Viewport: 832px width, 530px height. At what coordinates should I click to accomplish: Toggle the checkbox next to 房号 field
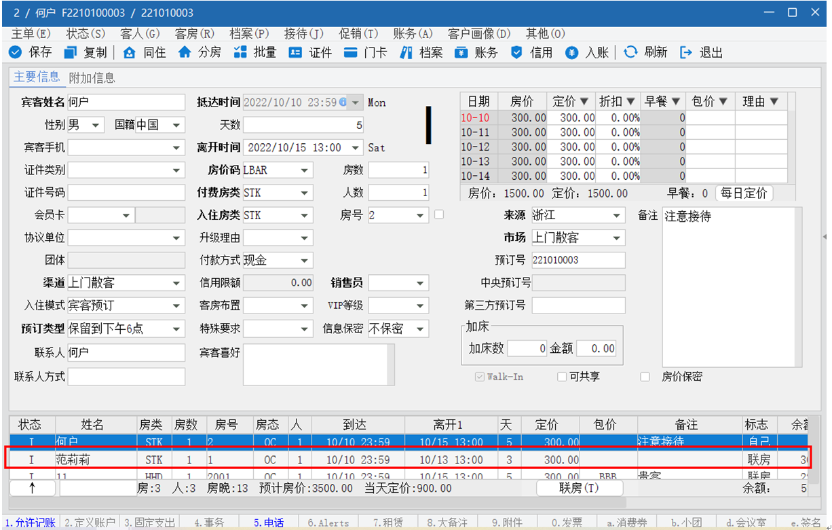tap(438, 214)
